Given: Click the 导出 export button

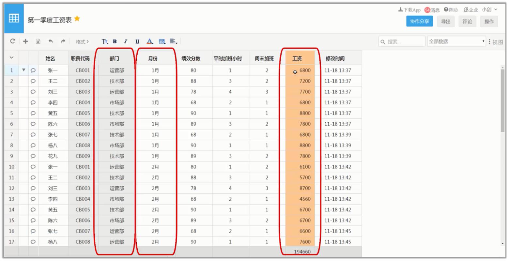Looking at the screenshot, I should click(446, 22).
